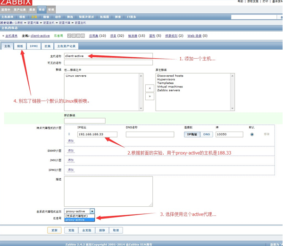Switch to the 巨集 (Macros) tab

click(x=48, y=46)
